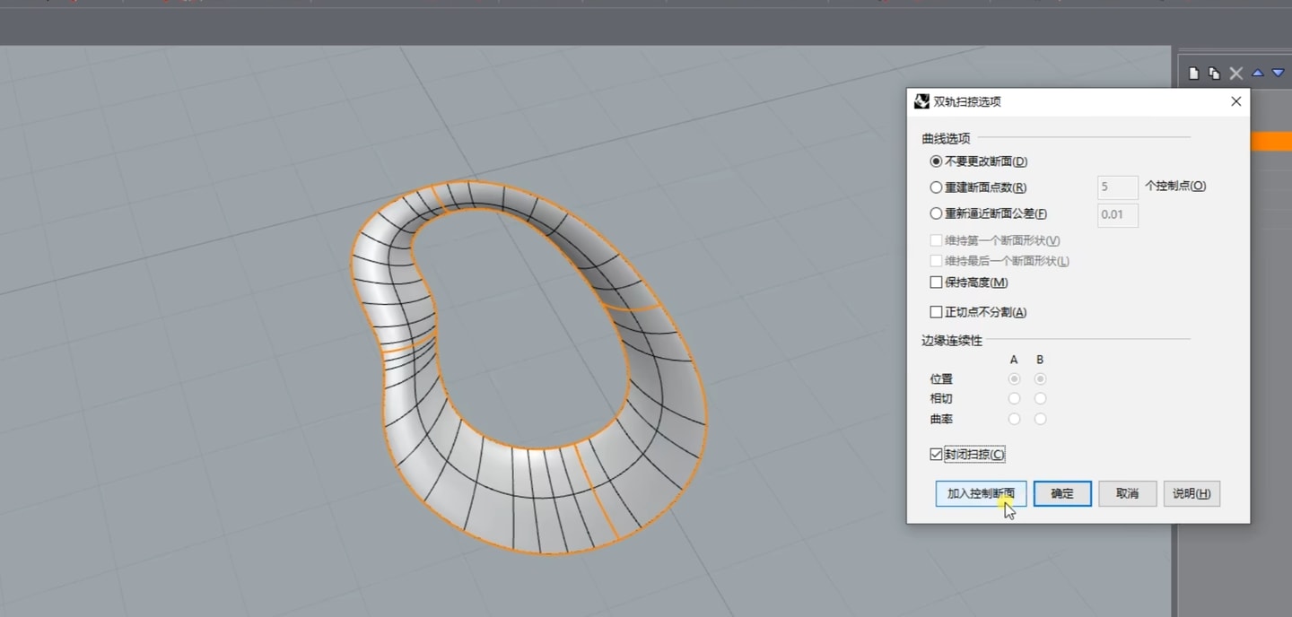
Task: Click the 双轨扫掠选项 dialog title text
Action: (967, 101)
